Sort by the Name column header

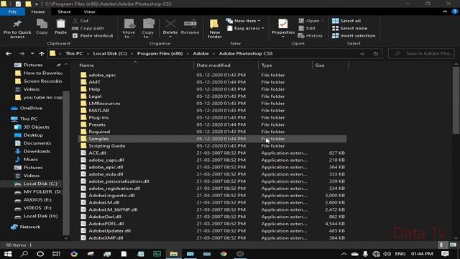pyautogui.click(x=86, y=65)
